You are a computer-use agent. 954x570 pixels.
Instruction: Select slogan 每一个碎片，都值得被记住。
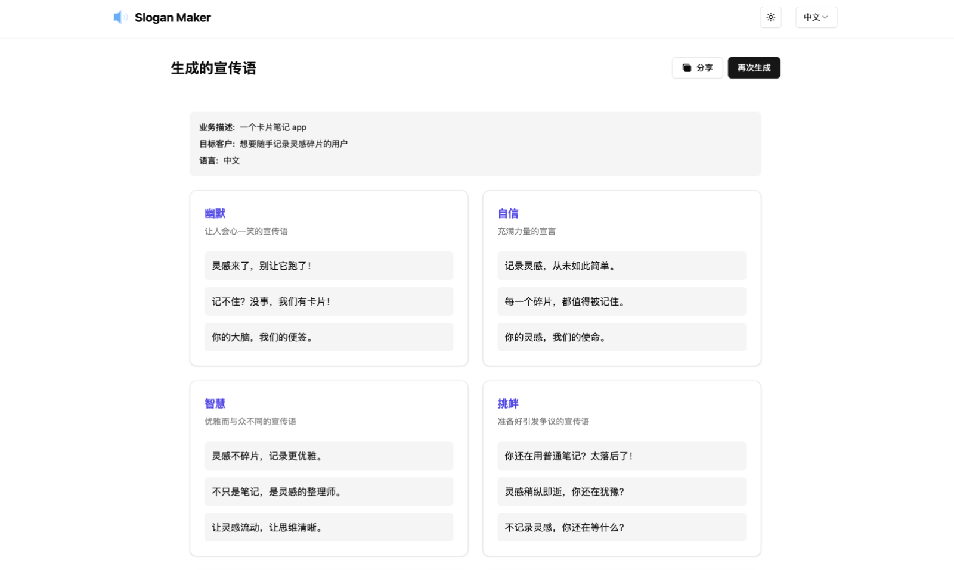[x=621, y=301]
